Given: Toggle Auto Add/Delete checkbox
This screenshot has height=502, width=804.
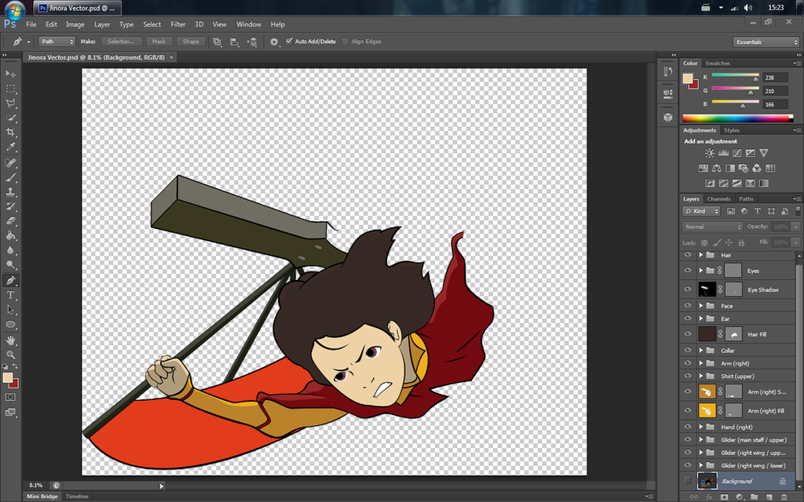Looking at the screenshot, I should (x=289, y=42).
